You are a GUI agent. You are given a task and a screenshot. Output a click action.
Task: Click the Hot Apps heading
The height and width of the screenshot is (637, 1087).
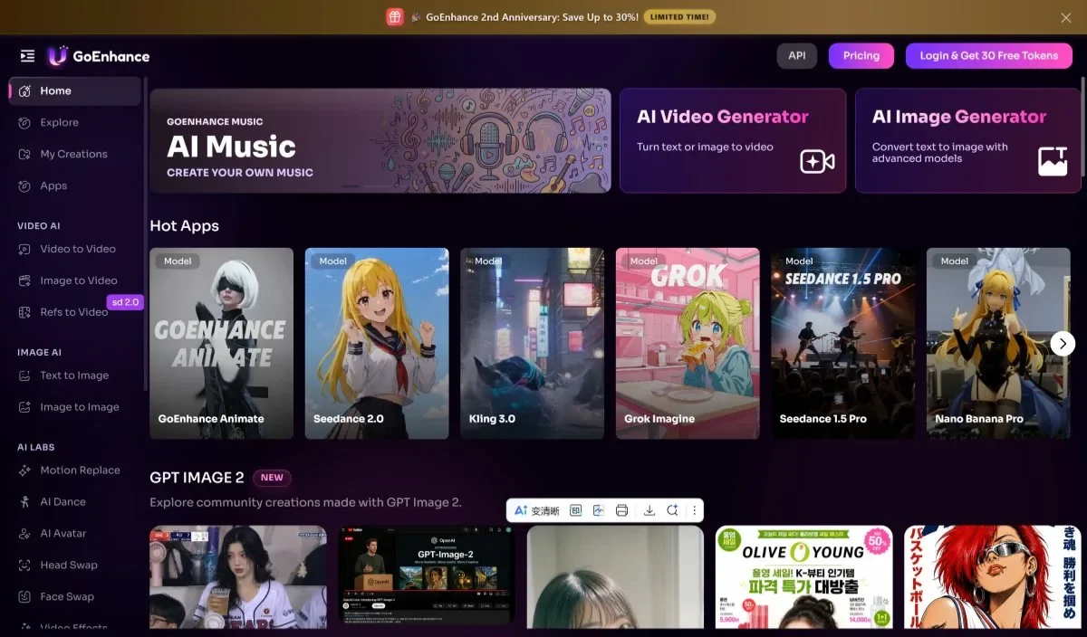(185, 225)
